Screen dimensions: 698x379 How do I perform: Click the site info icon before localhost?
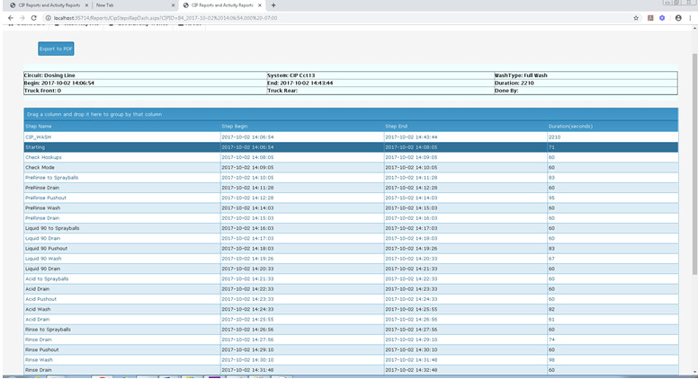pos(48,17)
